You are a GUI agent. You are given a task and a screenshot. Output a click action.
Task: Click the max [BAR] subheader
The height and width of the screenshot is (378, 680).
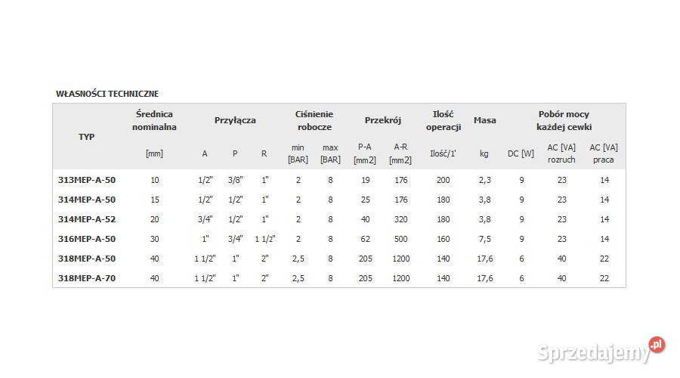(330, 153)
